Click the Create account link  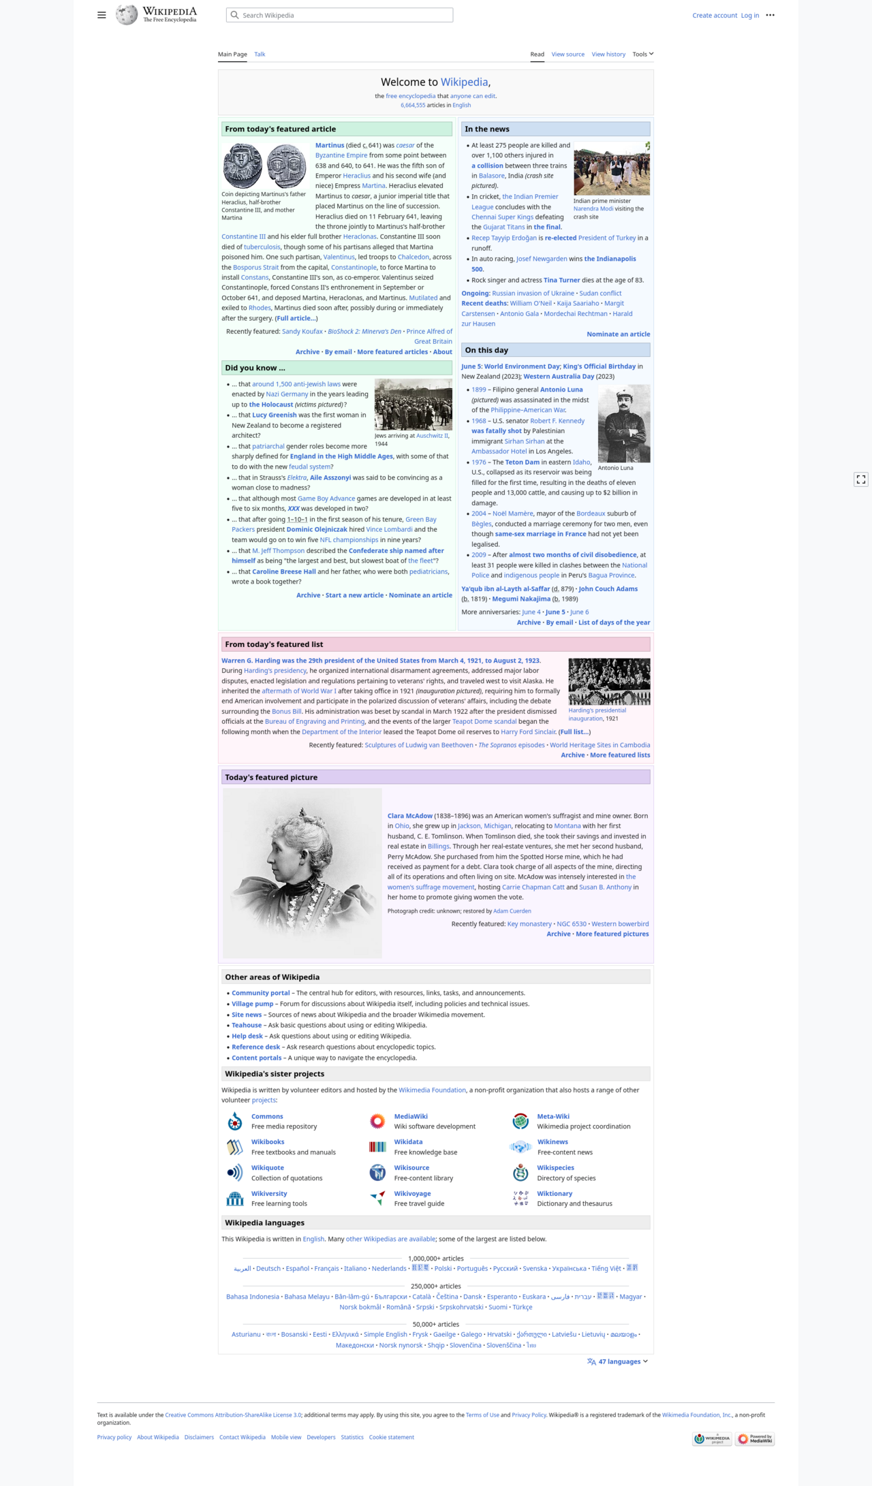point(715,15)
